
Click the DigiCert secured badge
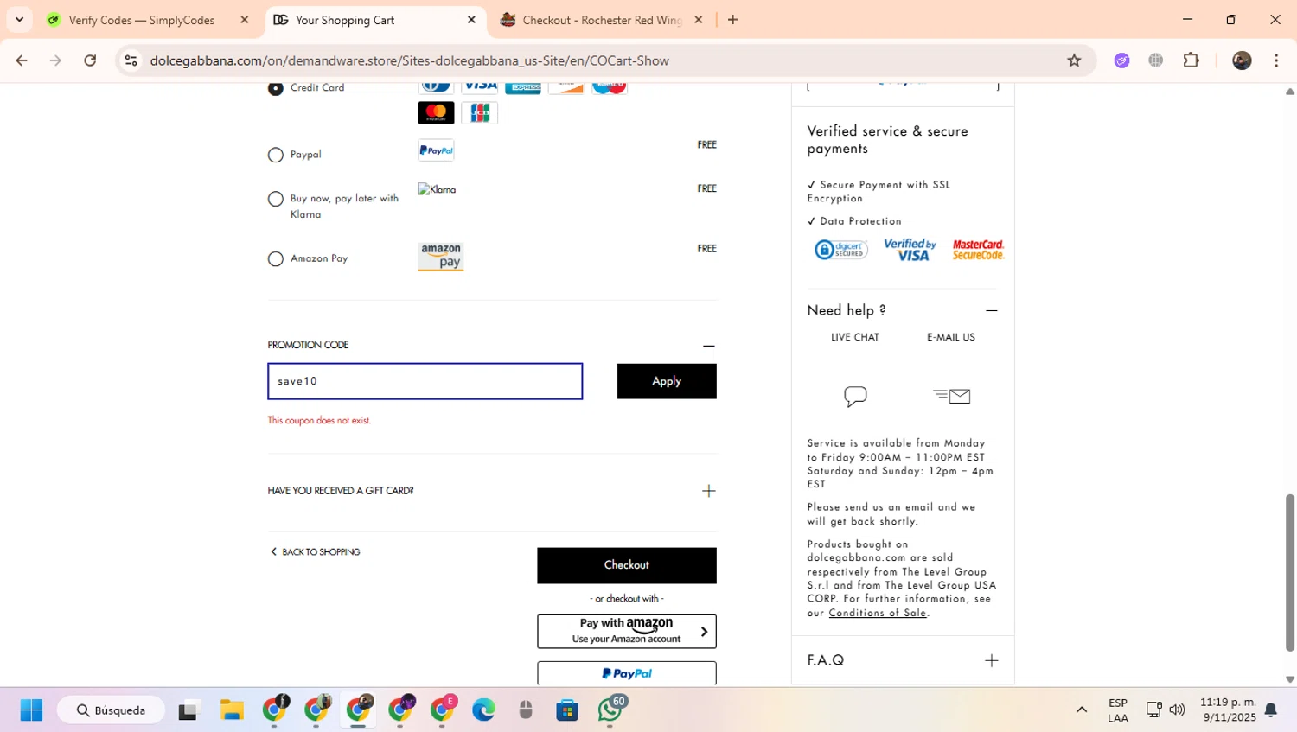(x=840, y=250)
